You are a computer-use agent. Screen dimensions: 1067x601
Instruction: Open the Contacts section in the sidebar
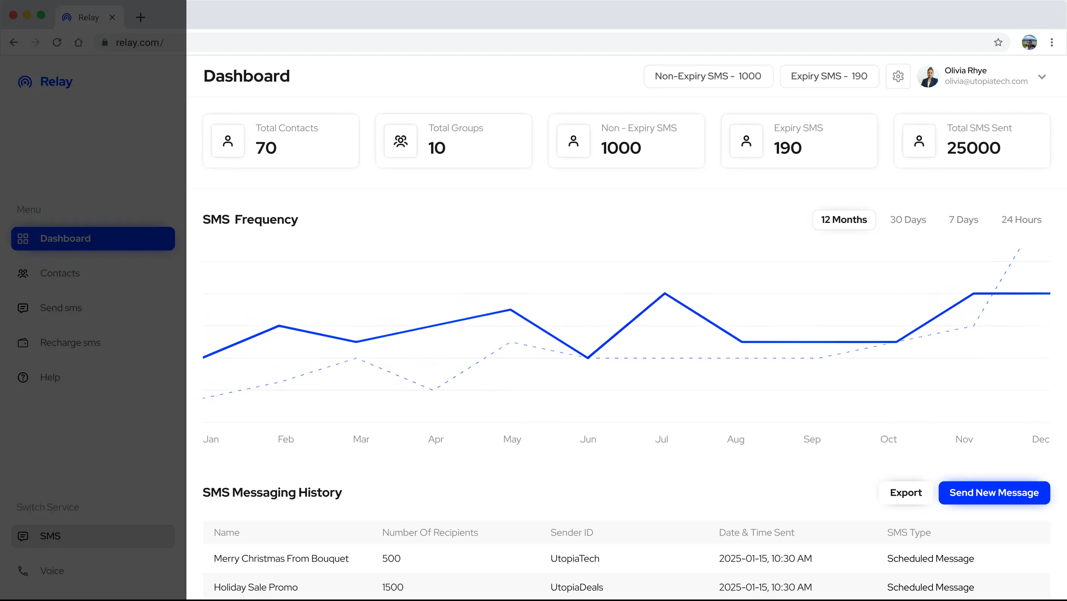[x=60, y=273]
